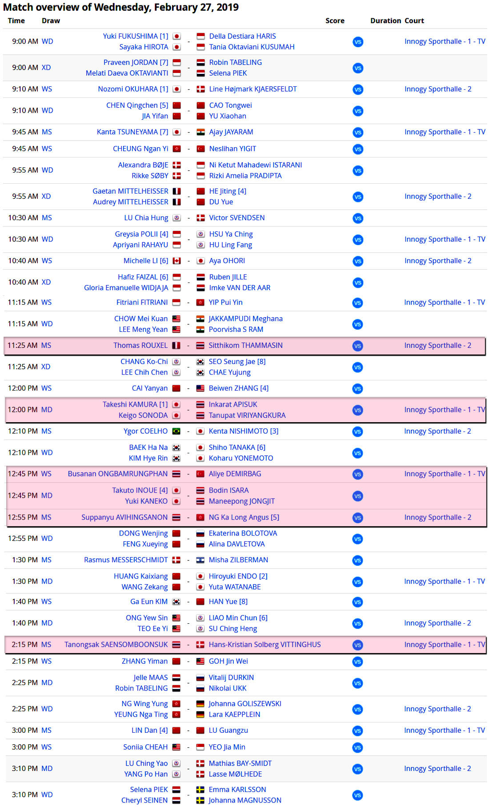
Task: Click VS icon for Alexandra BØJE match
Action: (358, 170)
